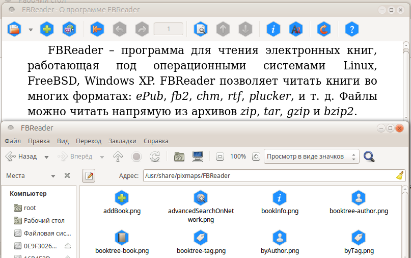
Task: Open the Правка menu
Action: (x=39, y=141)
